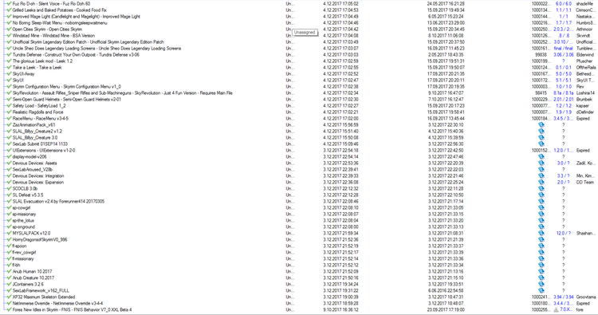Click the final / final version link

tap(563, 49)
